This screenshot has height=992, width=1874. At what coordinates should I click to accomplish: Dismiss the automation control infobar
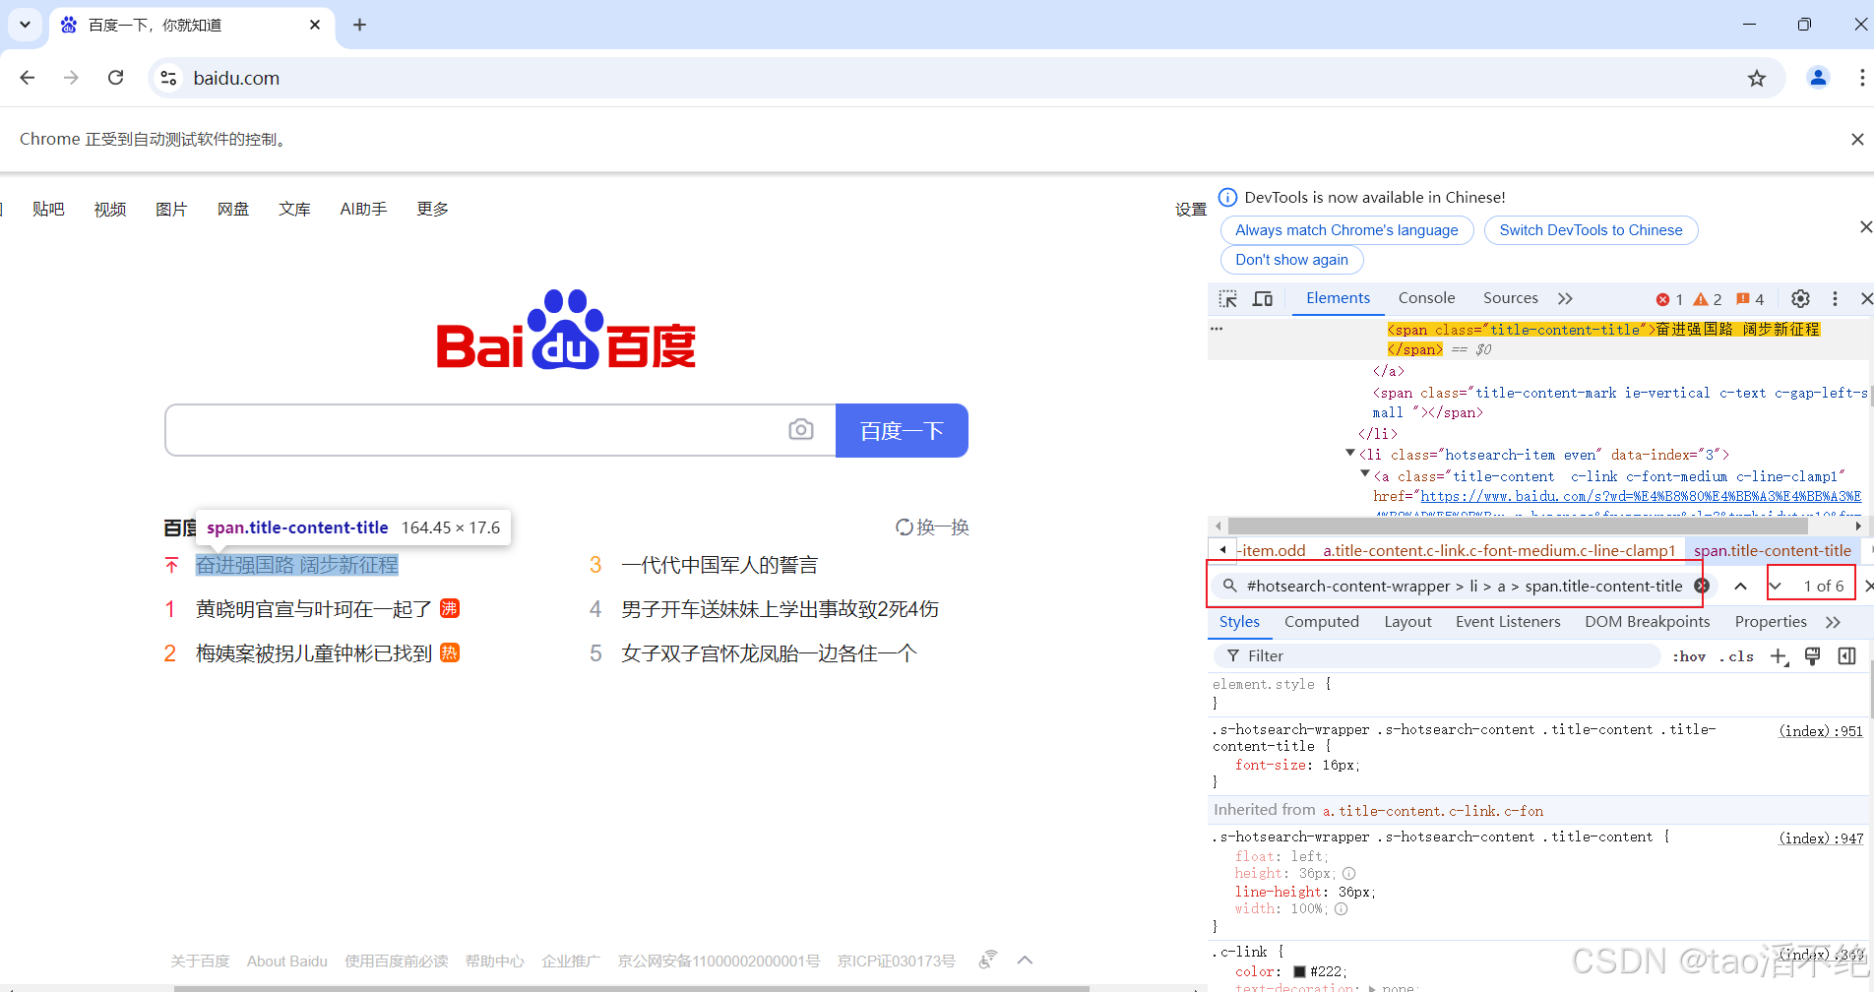[1857, 140]
